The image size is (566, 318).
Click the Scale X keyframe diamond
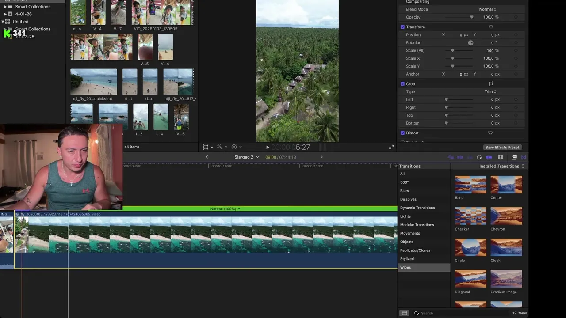pos(516,58)
